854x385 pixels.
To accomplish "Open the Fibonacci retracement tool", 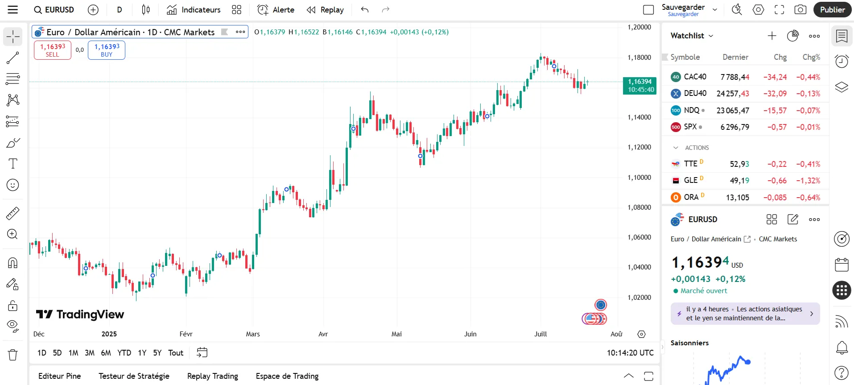I will [12, 79].
